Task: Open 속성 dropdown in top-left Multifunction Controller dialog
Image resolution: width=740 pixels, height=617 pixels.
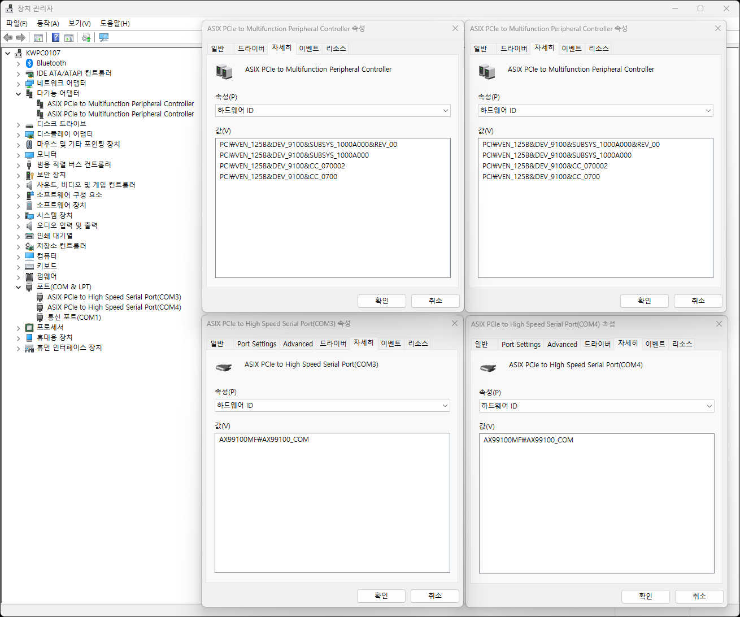Action: pos(333,111)
